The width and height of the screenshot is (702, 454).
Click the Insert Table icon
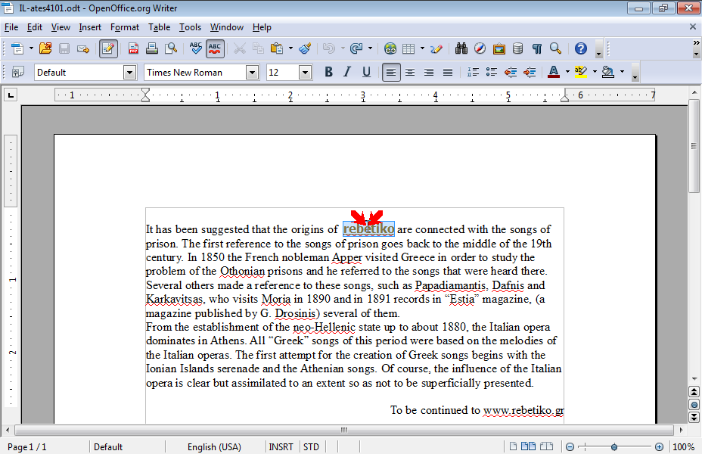pos(408,48)
